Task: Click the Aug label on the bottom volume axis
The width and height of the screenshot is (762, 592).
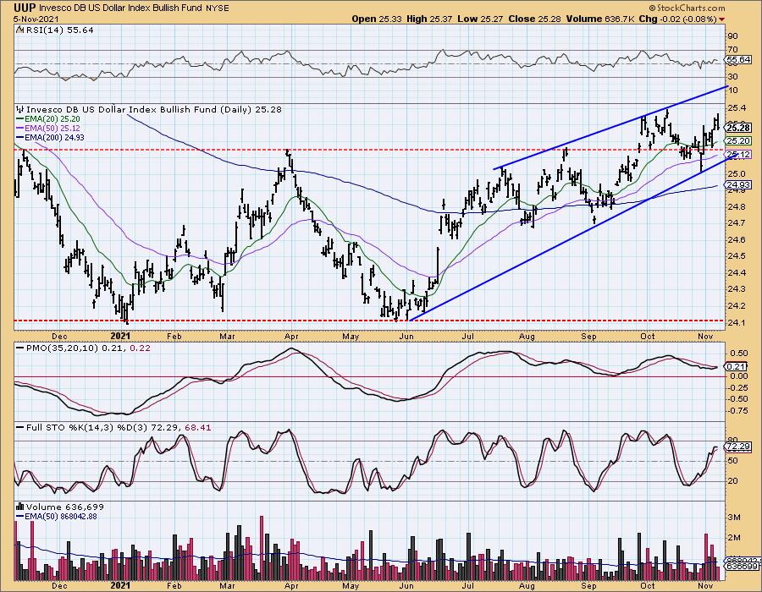Action: tap(527, 585)
